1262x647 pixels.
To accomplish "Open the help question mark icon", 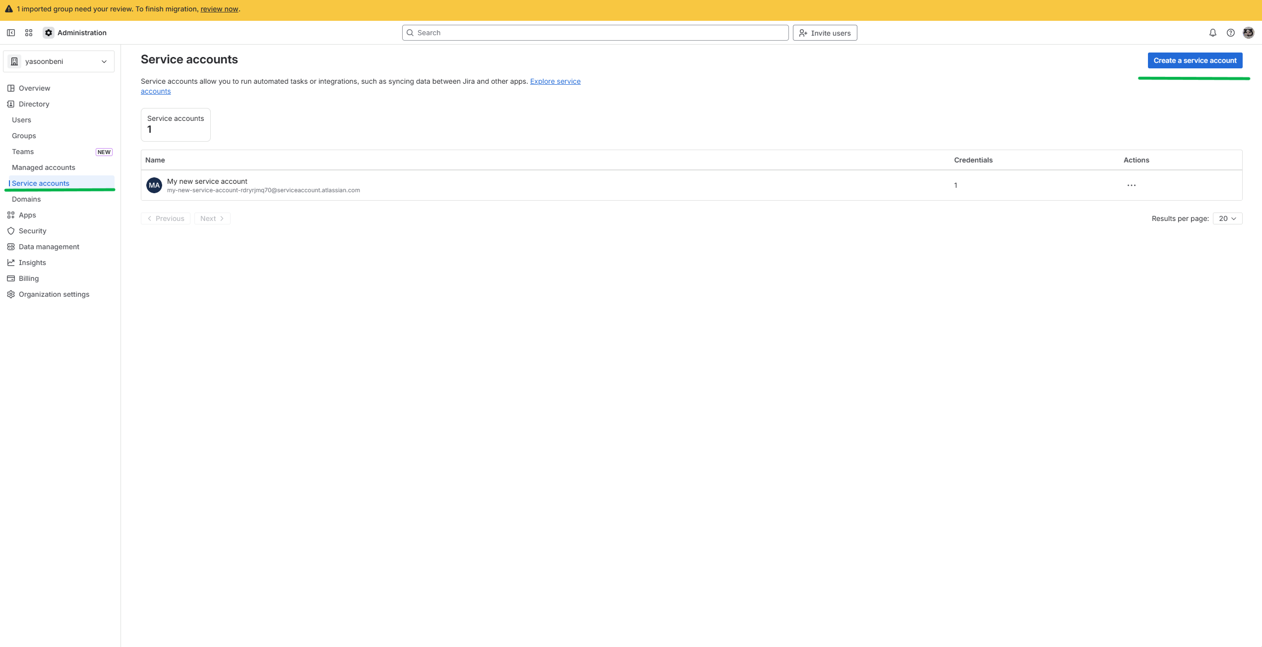I will pyautogui.click(x=1230, y=33).
